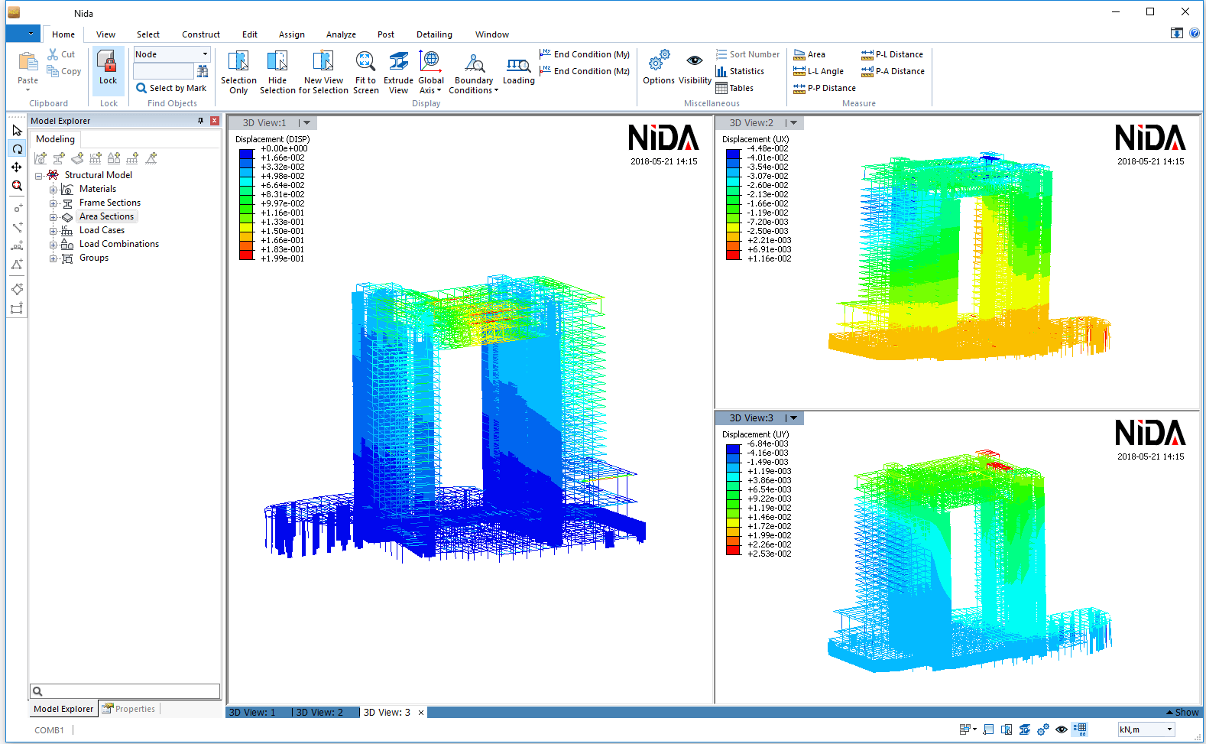Open Options with the gears icon

[659, 67]
